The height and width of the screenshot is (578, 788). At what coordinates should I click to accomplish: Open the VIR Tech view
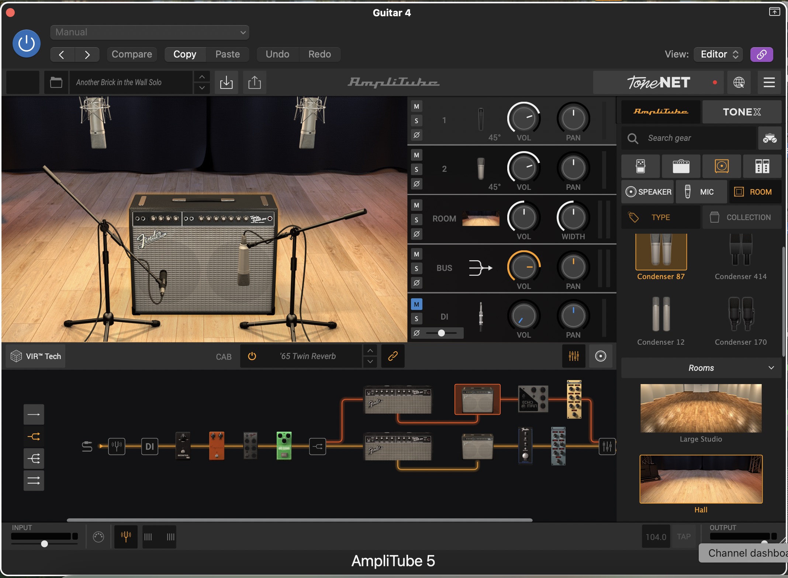(36, 356)
